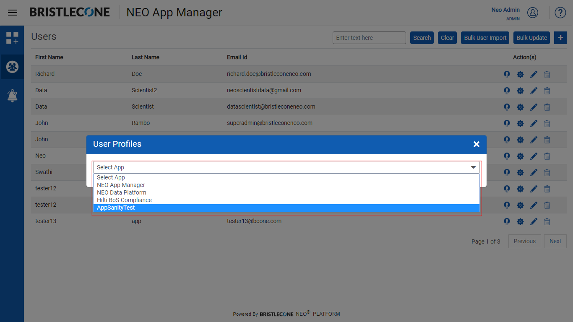
Task: Click the plus button to add user
Action: (560, 38)
